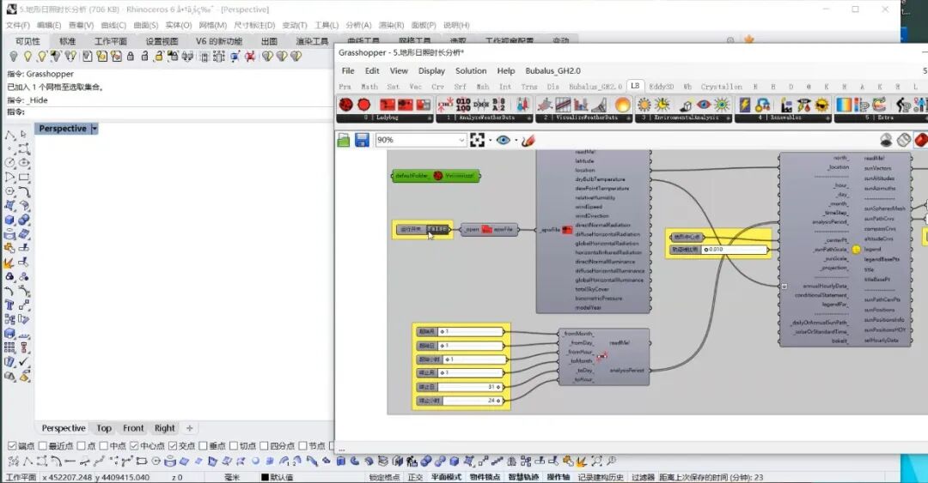Add a new viewport tab with plus
The width and height of the screenshot is (928, 483).
189,428
